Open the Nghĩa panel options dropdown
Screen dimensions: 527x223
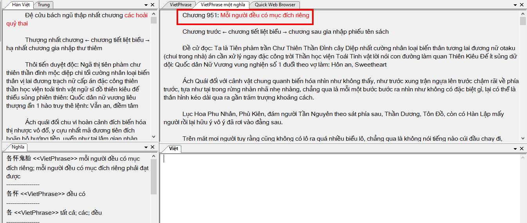click(x=145, y=147)
